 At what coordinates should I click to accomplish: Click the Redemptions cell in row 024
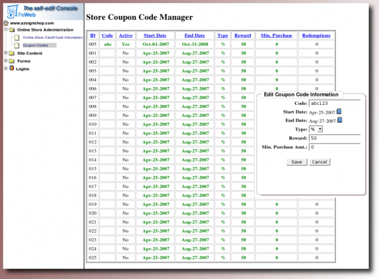point(316,249)
